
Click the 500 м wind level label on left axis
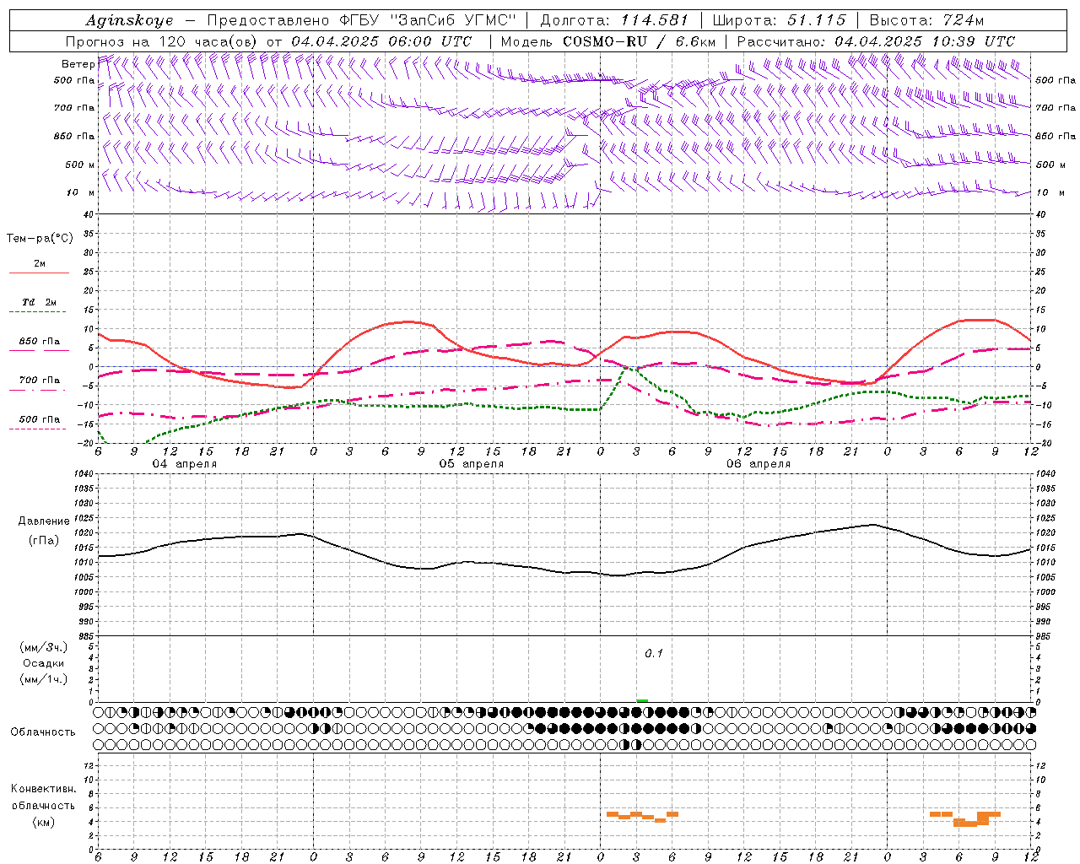tap(81, 165)
